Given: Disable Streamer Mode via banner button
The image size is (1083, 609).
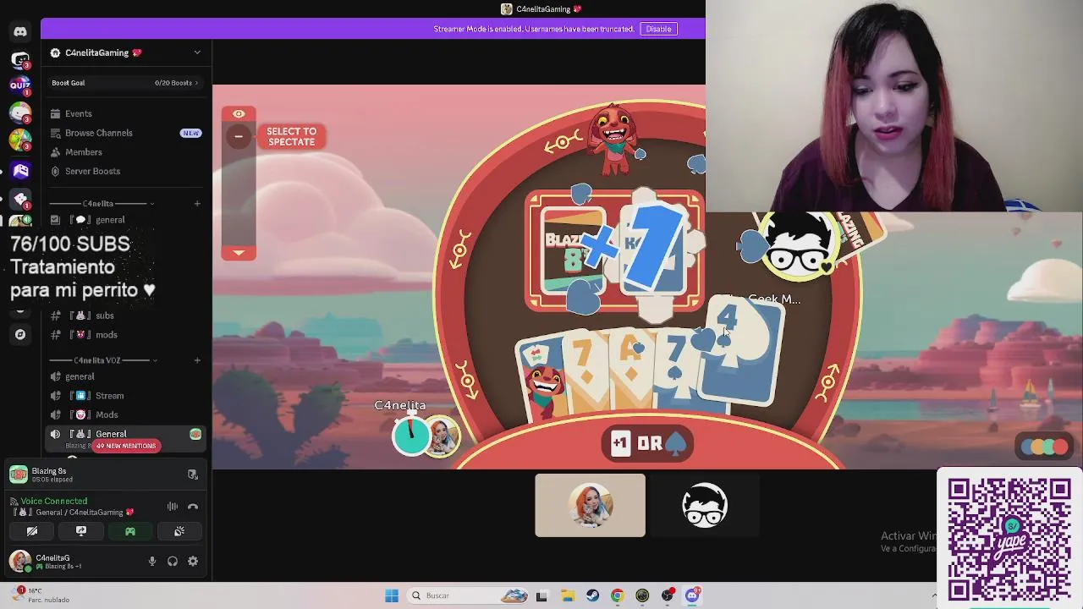Looking at the screenshot, I should point(658,29).
